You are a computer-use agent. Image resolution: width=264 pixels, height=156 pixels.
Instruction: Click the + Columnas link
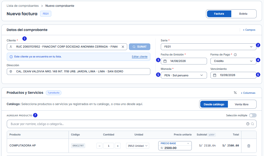(x=248, y=93)
